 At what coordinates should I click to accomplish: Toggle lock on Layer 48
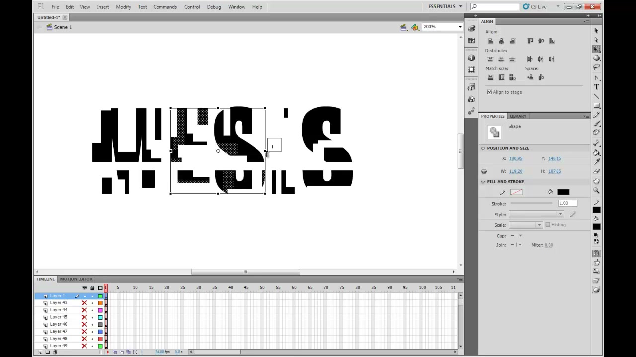pos(92,339)
